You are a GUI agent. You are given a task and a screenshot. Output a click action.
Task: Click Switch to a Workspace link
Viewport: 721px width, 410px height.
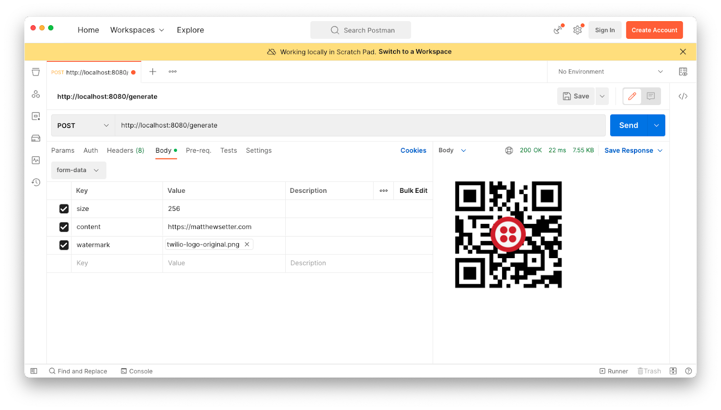pyautogui.click(x=415, y=52)
